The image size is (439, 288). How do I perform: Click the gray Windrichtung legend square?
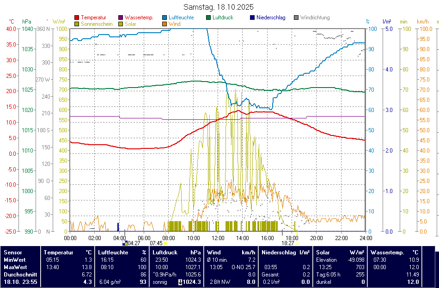pos(296,18)
